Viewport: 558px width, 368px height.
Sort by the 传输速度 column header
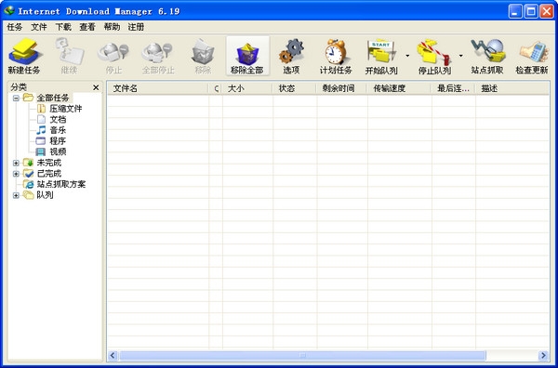399,88
